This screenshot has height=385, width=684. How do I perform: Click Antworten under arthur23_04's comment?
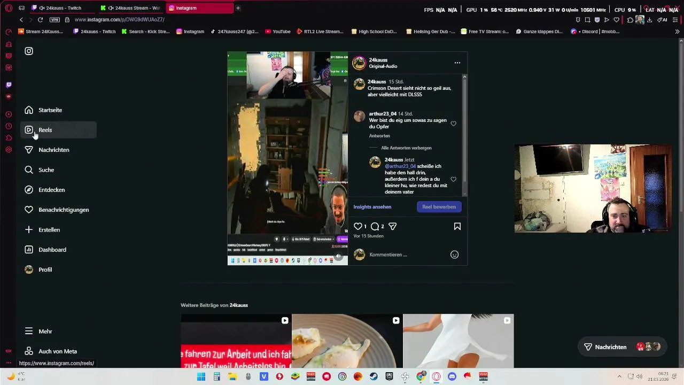[x=379, y=136]
